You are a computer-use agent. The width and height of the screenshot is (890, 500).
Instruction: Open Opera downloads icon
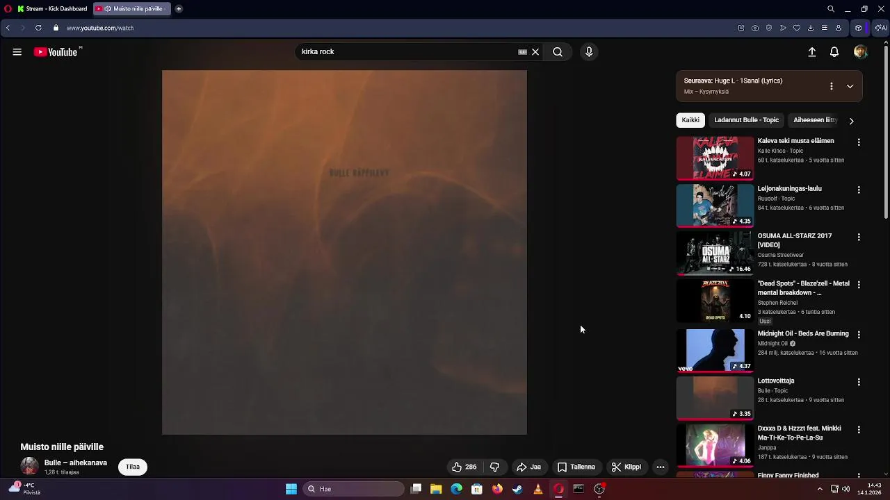[811, 28]
